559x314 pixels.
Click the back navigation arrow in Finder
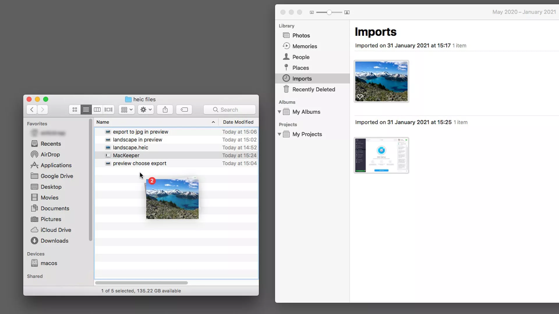32,110
